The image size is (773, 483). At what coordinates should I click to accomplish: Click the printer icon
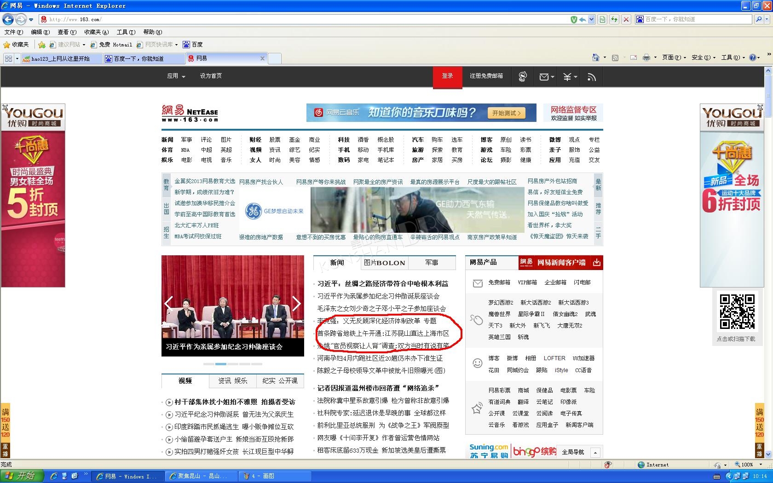pyautogui.click(x=646, y=57)
